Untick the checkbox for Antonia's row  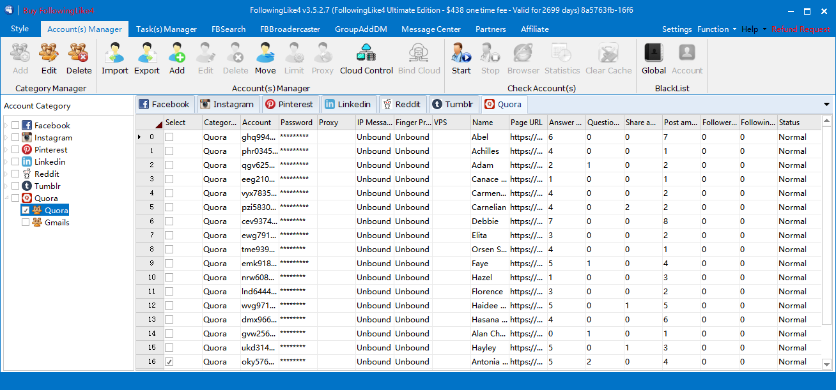tap(169, 362)
